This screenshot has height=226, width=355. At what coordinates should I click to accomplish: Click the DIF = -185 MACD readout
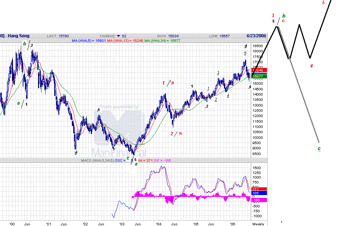[162, 161]
